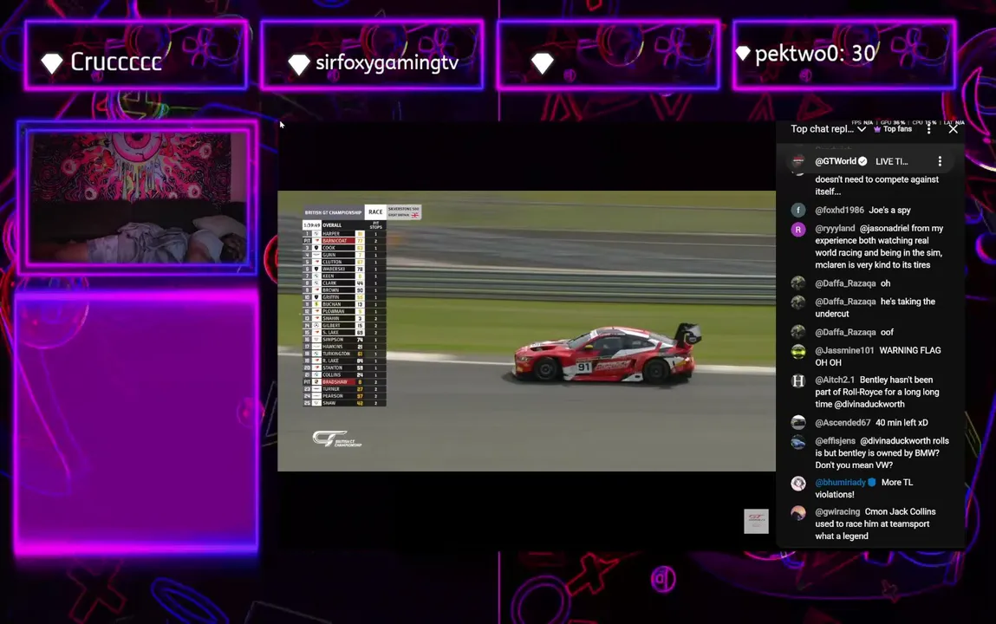Image resolution: width=996 pixels, height=624 pixels.
Task: Click the BRITISH GT CHAMPIONSHIP header on the leaderboard
Action: point(333,212)
